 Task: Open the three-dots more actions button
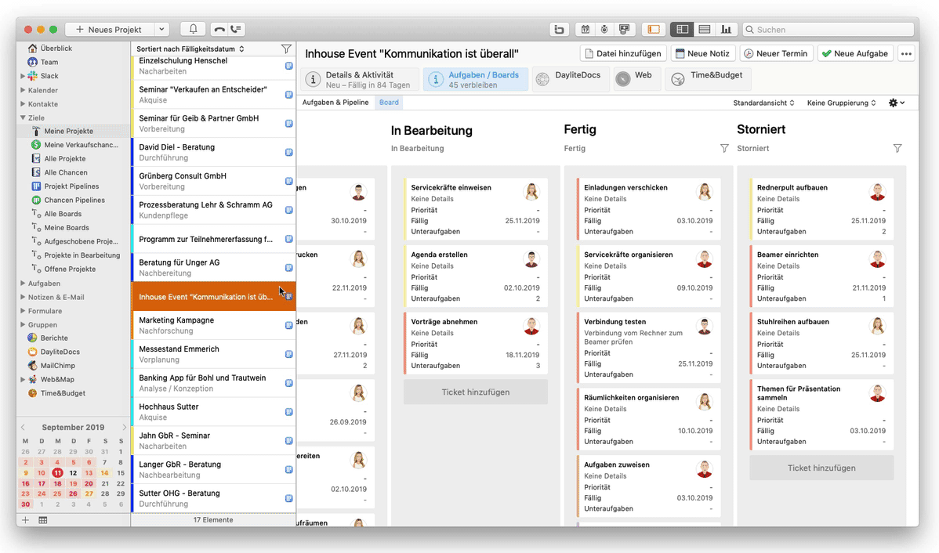click(x=906, y=53)
